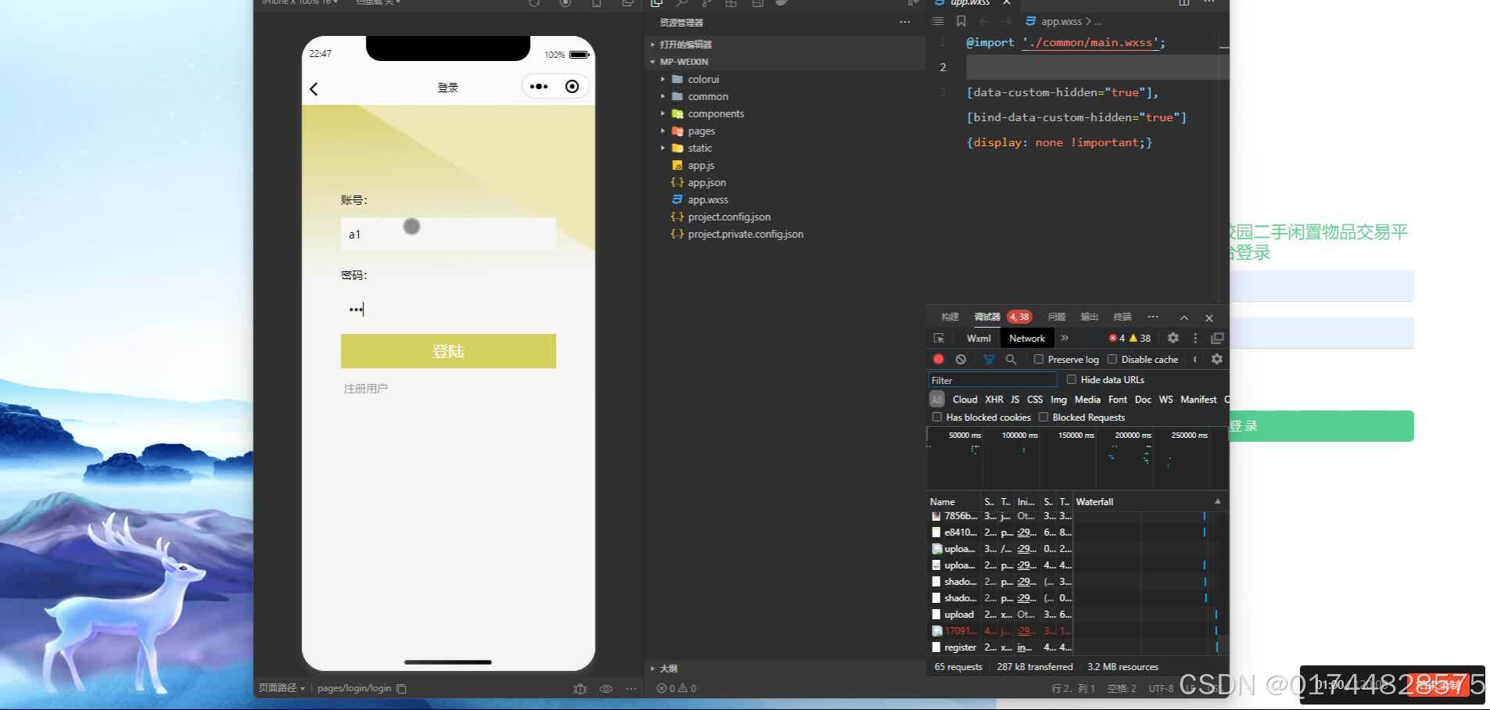Viewport: 1490px width, 710px height.
Task: Click the 账号 input field containing a1
Action: [448, 234]
